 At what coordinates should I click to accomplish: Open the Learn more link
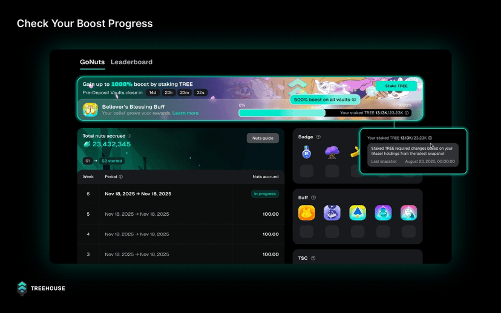(185, 113)
